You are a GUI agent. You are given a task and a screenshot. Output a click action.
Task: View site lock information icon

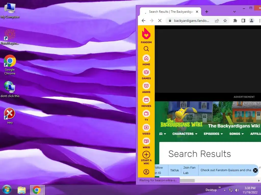pyautogui.click(x=170, y=21)
